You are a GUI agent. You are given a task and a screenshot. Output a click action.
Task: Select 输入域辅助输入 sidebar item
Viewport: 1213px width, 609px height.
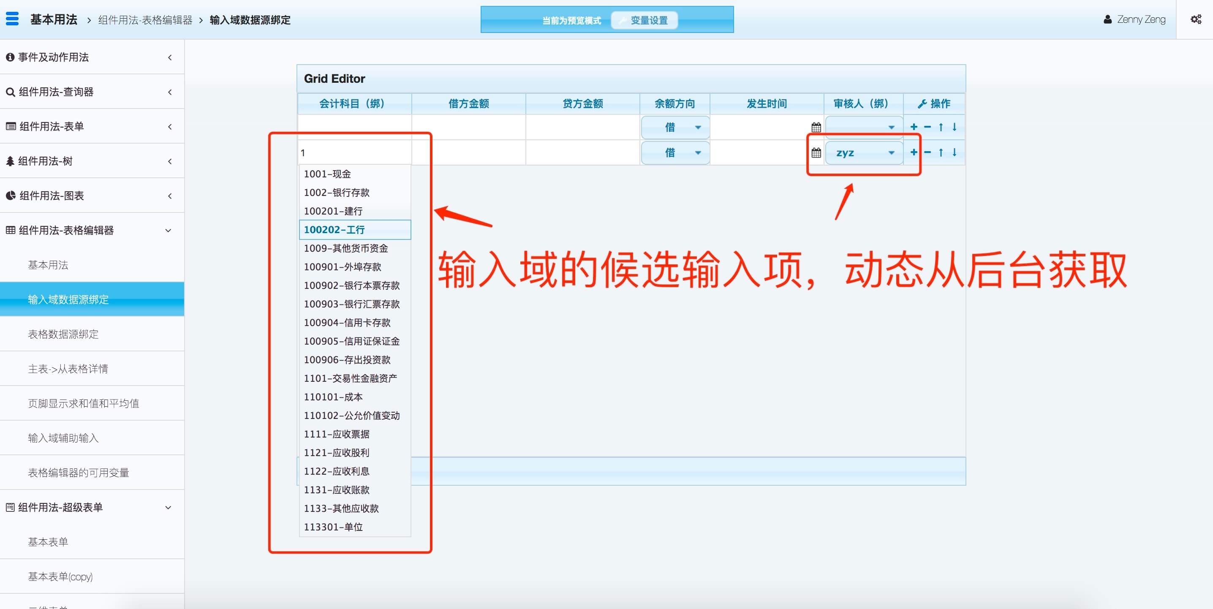[x=63, y=438]
